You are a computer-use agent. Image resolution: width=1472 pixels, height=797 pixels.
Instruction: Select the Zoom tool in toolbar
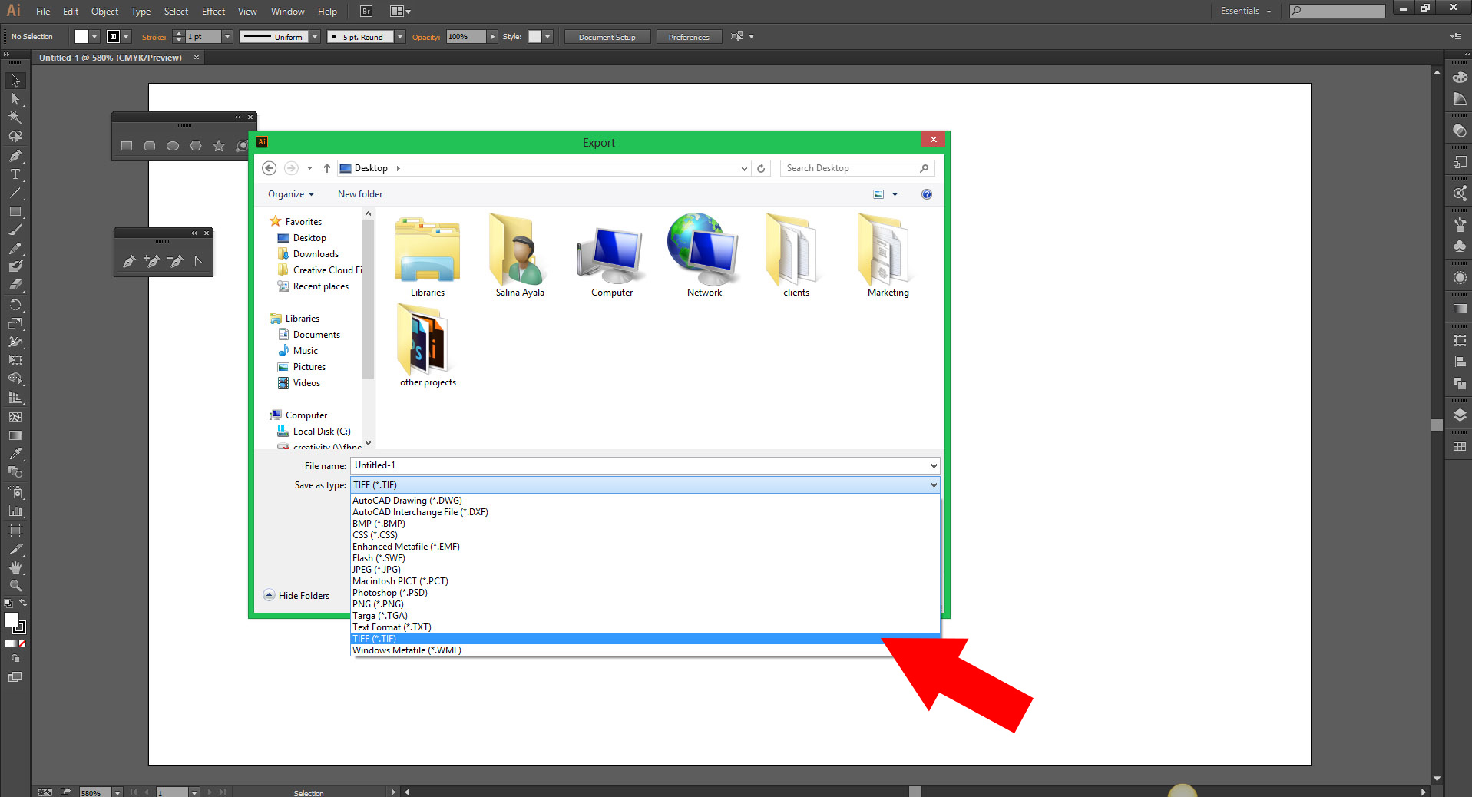point(15,586)
